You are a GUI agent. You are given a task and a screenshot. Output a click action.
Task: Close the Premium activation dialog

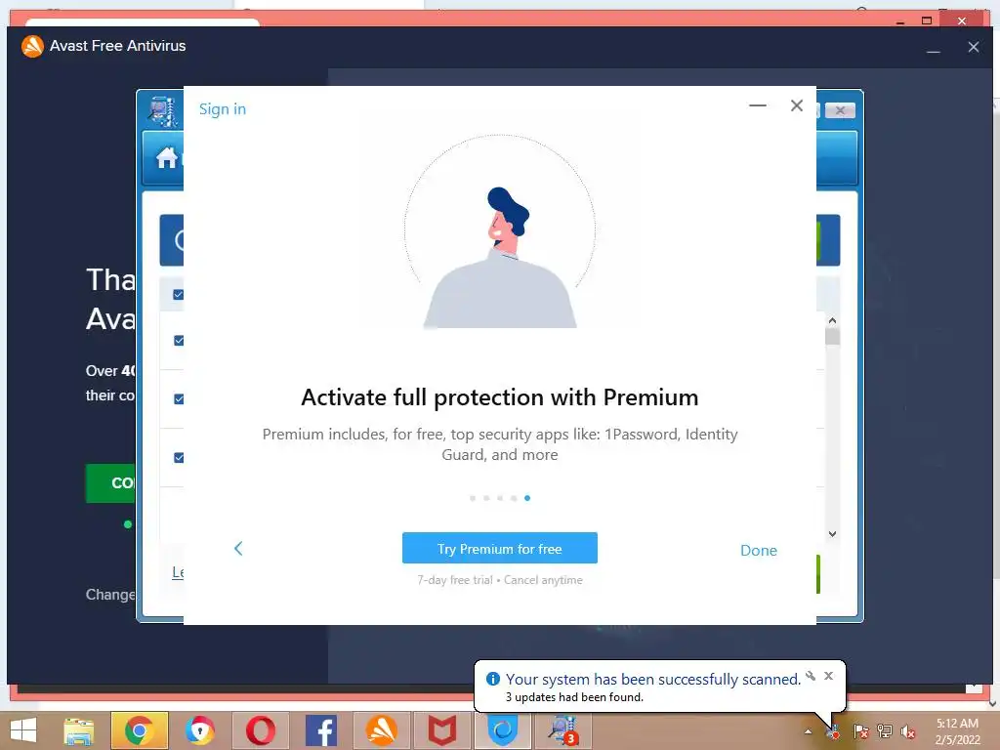coord(797,105)
